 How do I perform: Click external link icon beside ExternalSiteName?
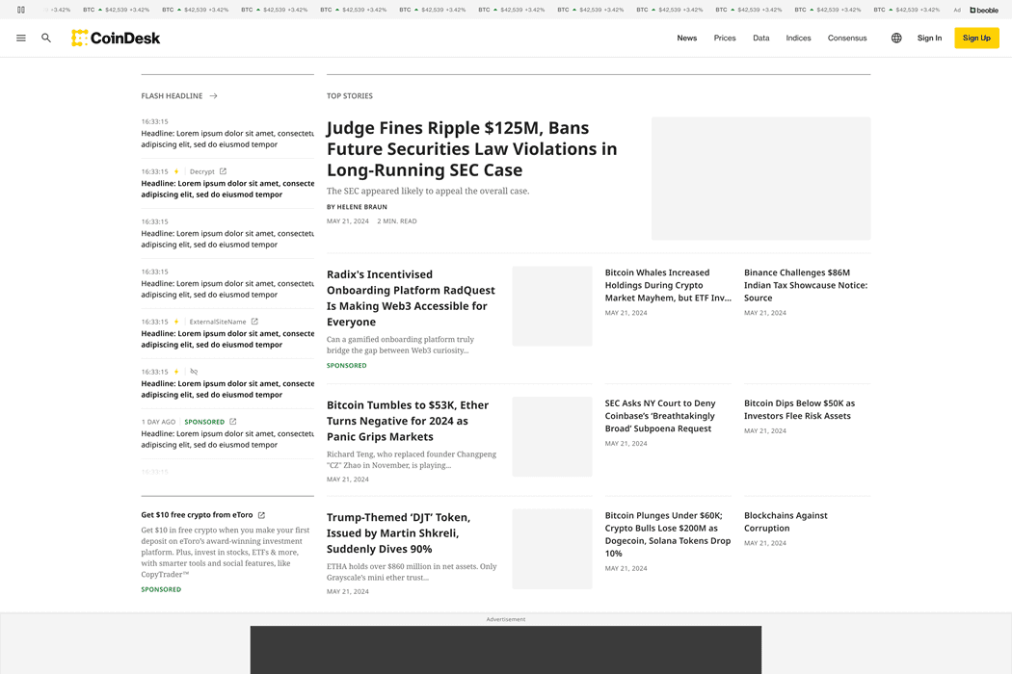click(x=254, y=322)
